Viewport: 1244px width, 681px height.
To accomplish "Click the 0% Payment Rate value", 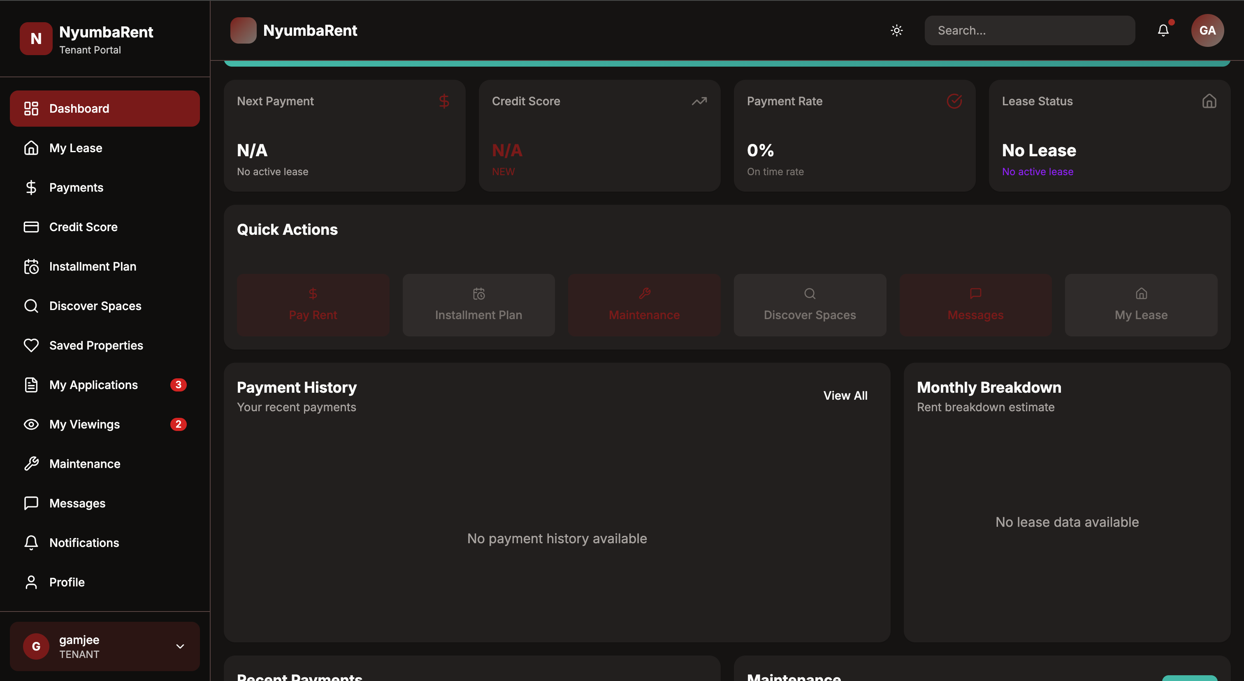I will [x=760, y=151].
